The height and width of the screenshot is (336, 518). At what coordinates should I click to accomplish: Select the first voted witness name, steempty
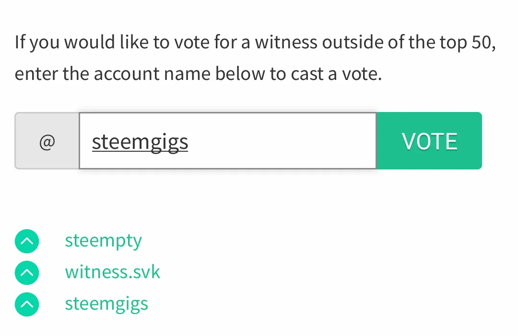[x=104, y=241]
